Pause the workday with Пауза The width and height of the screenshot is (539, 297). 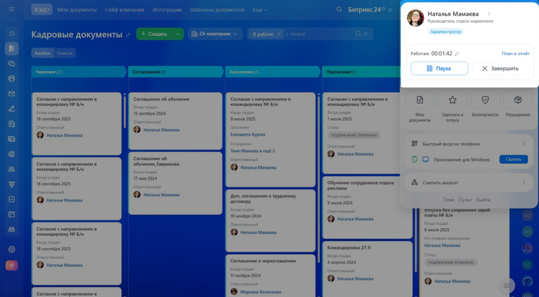(x=439, y=69)
